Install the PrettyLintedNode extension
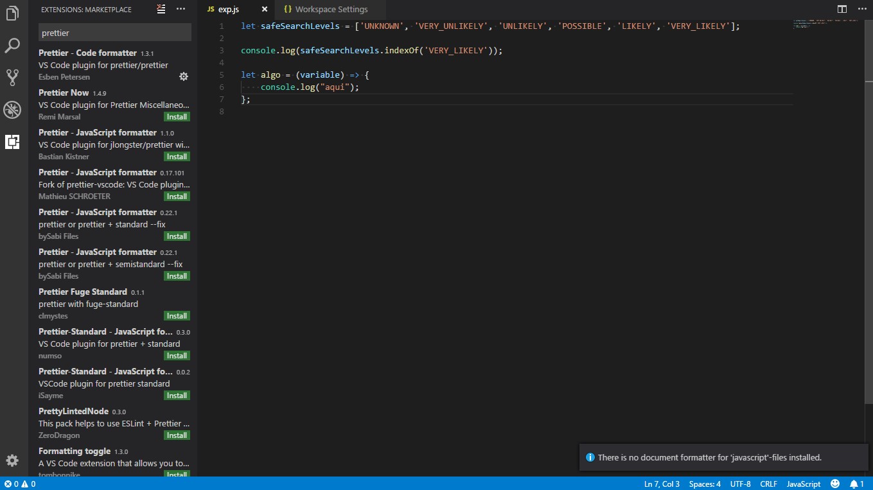The height and width of the screenshot is (490, 873). pos(176,435)
